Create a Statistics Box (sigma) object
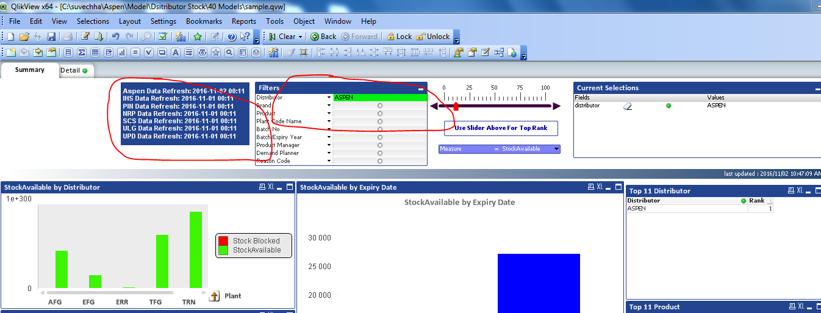Viewport: 821px width, 313px height. point(82,52)
